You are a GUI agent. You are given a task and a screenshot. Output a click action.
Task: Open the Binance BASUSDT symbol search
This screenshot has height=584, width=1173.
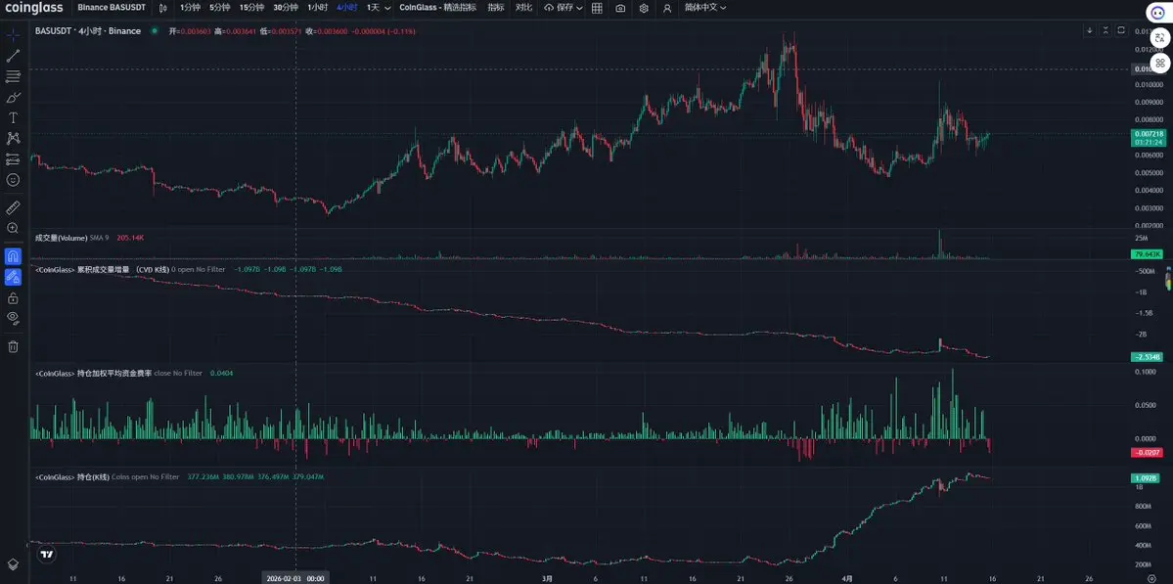(x=112, y=8)
